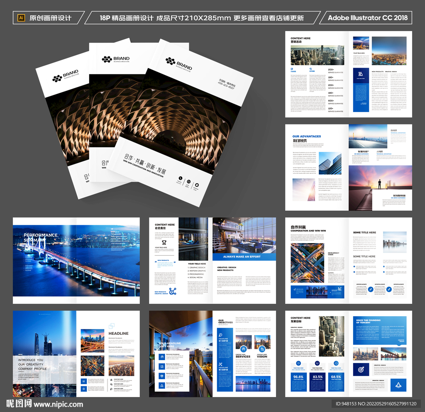Click the 96.8% statistic box
Image resolution: width=425 pixels, height=412 pixels.
pyautogui.click(x=298, y=382)
